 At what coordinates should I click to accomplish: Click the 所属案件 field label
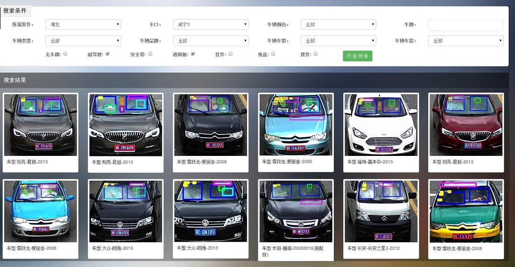23,25
